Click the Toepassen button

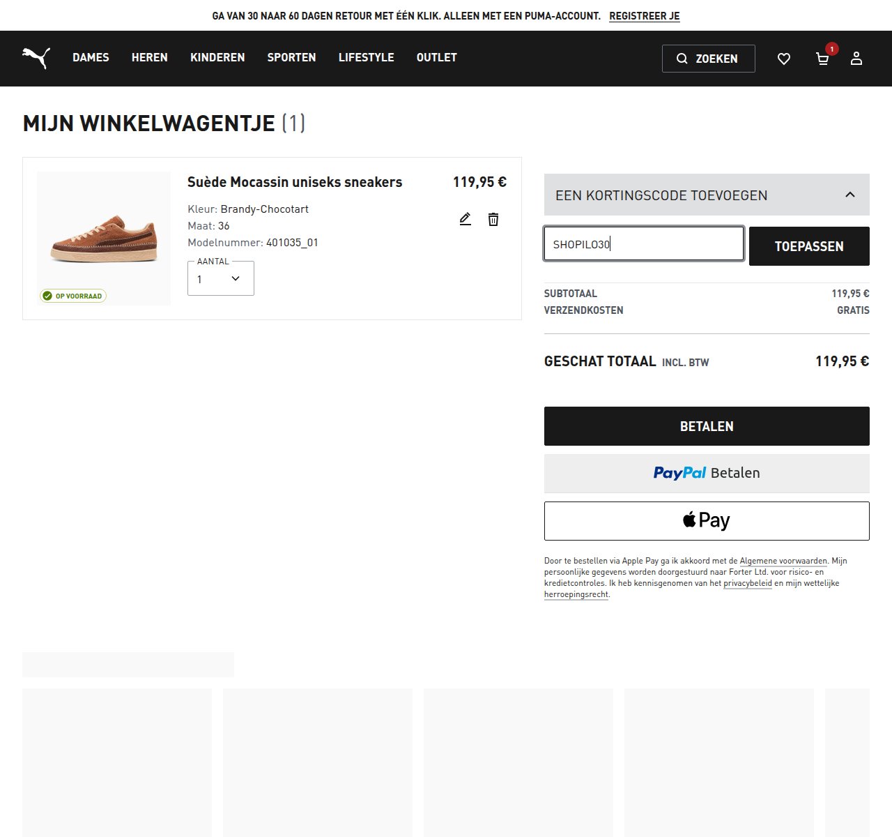click(x=809, y=246)
